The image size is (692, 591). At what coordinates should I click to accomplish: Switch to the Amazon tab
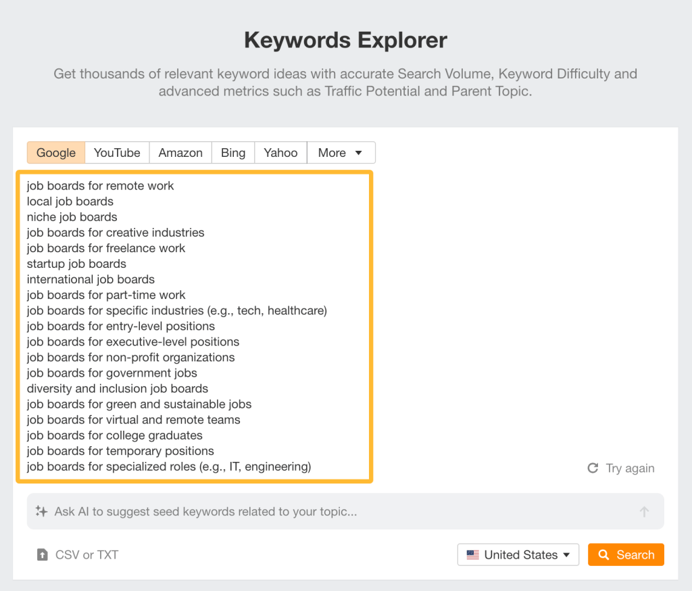pyautogui.click(x=180, y=152)
